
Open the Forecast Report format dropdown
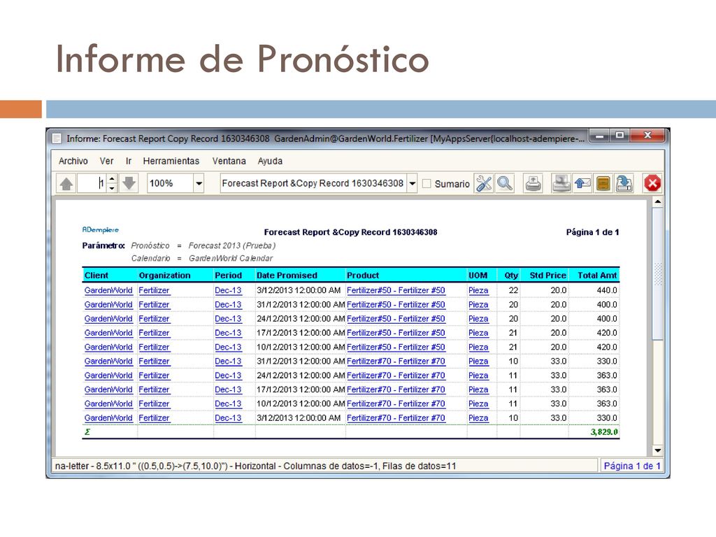click(413, 184)
